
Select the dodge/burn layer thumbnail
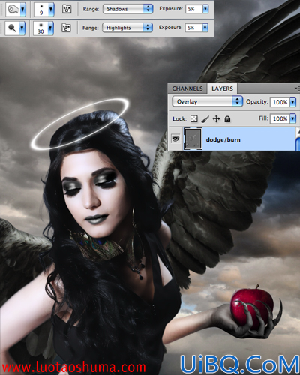(193, 139)
